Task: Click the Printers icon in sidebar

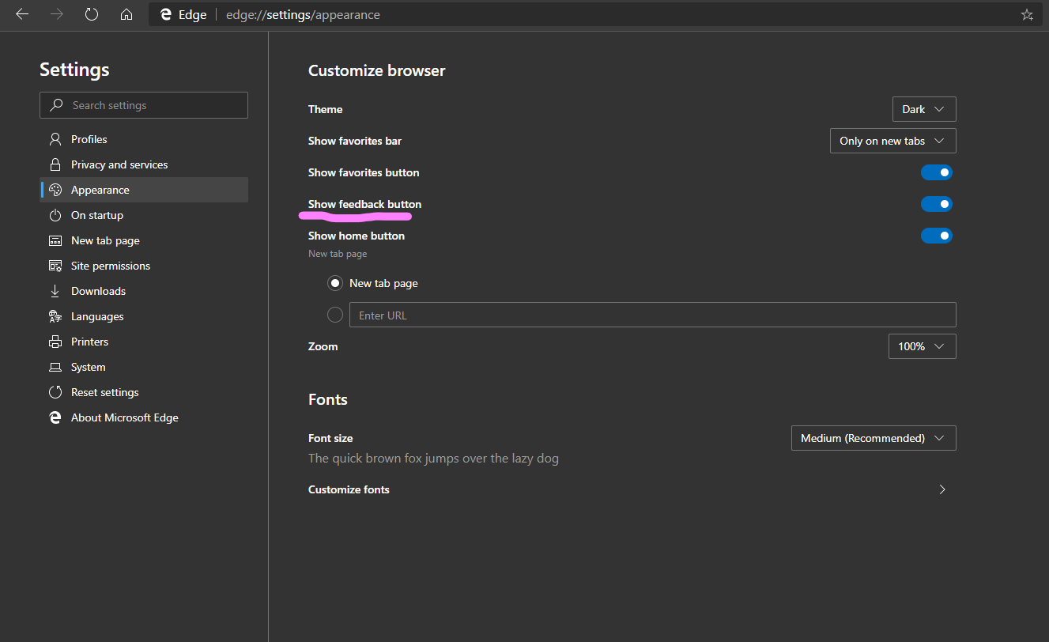Action: point(55,342)
